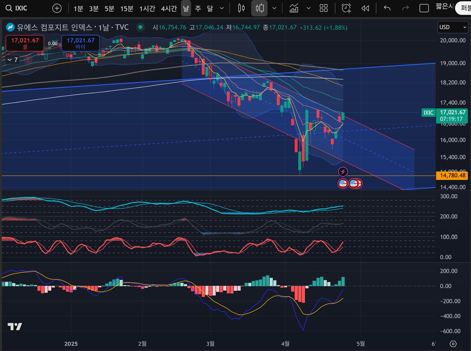Select the 15분 timeframe
Viewport: 471px width, 351px height.
(127, 8)
